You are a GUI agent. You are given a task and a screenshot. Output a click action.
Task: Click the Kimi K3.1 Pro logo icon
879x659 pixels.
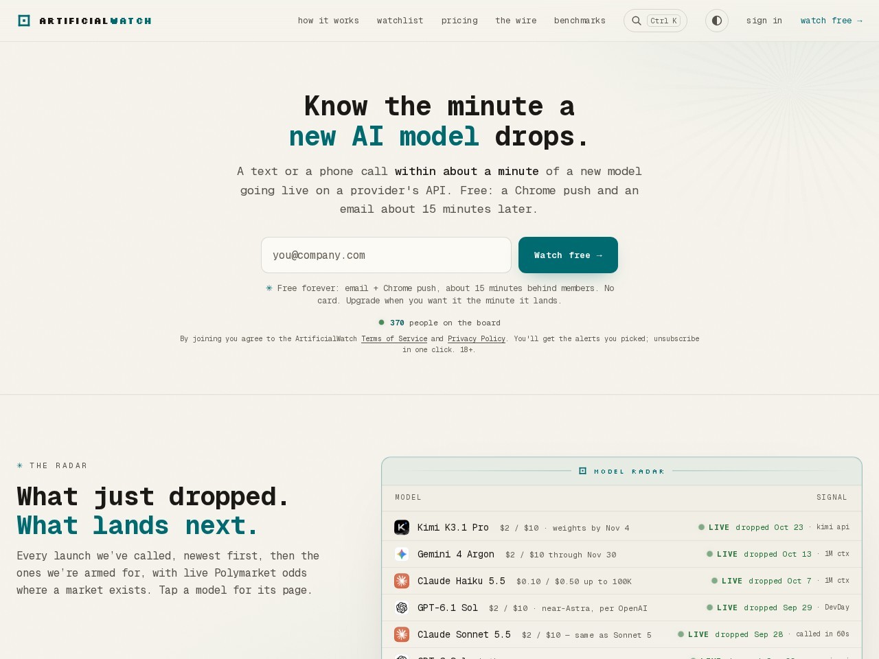click(x=402, y=527)
